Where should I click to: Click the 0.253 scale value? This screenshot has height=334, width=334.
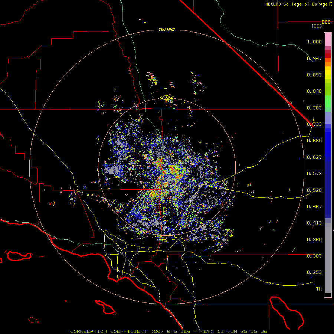pos(314,272)
